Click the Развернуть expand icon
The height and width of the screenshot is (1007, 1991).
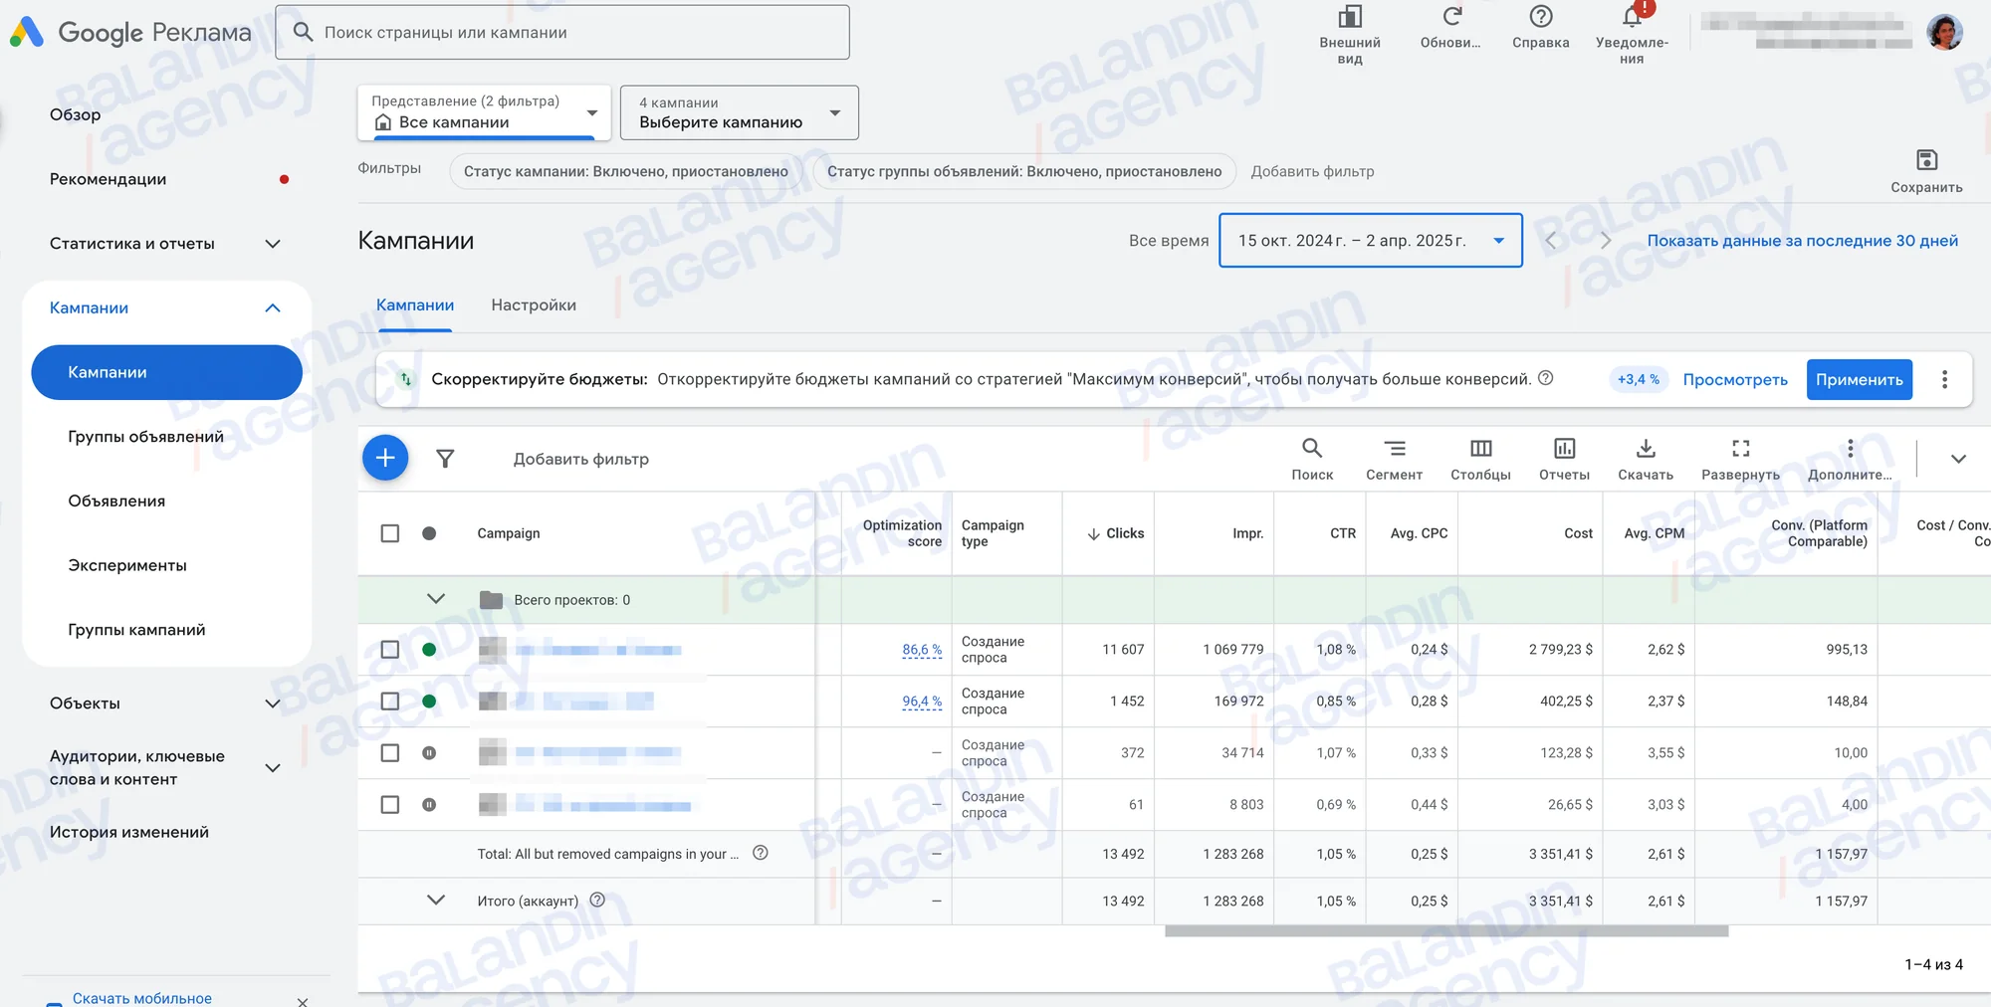(1740, 449)
